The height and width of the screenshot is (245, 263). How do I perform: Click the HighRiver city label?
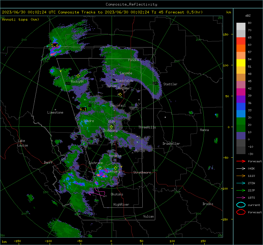coord(121,205)
